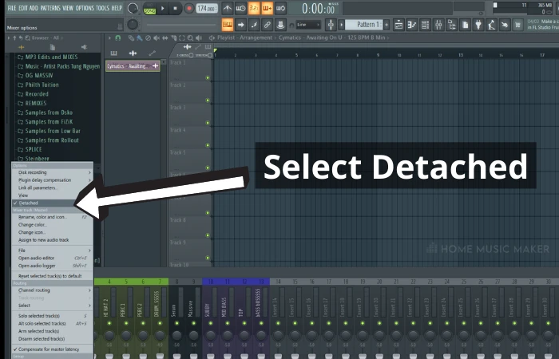The height and width of the screenshot is (359, 559).
Task: Click the plugin picker plug icon
Action: (478, 25)
